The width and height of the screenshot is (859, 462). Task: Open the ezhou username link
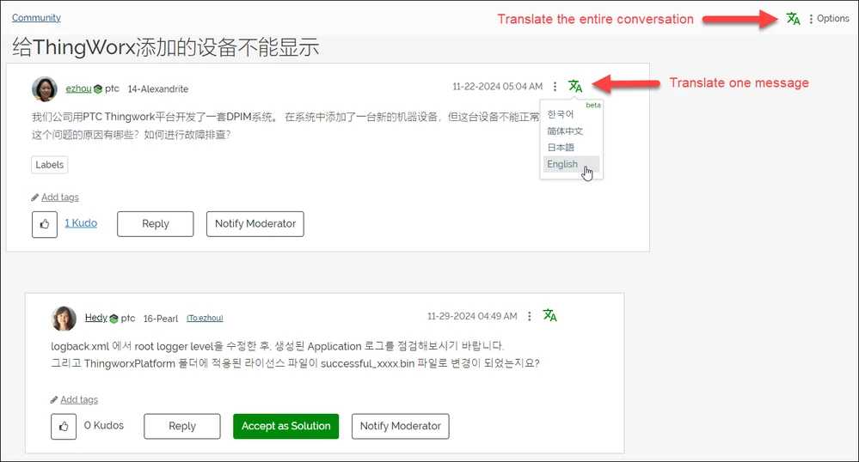(78, 88)
